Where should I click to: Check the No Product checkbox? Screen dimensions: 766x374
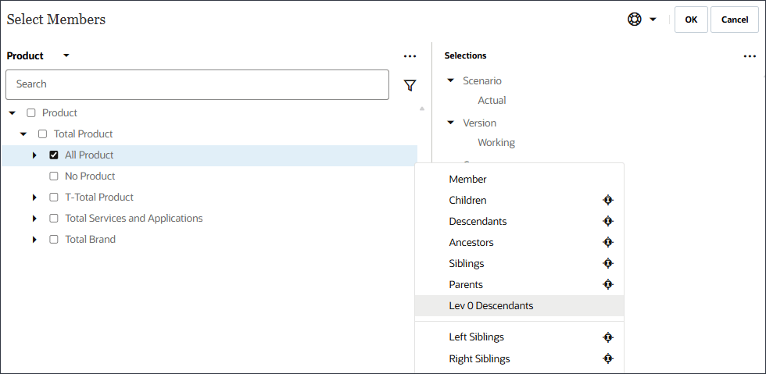point(54,176)
